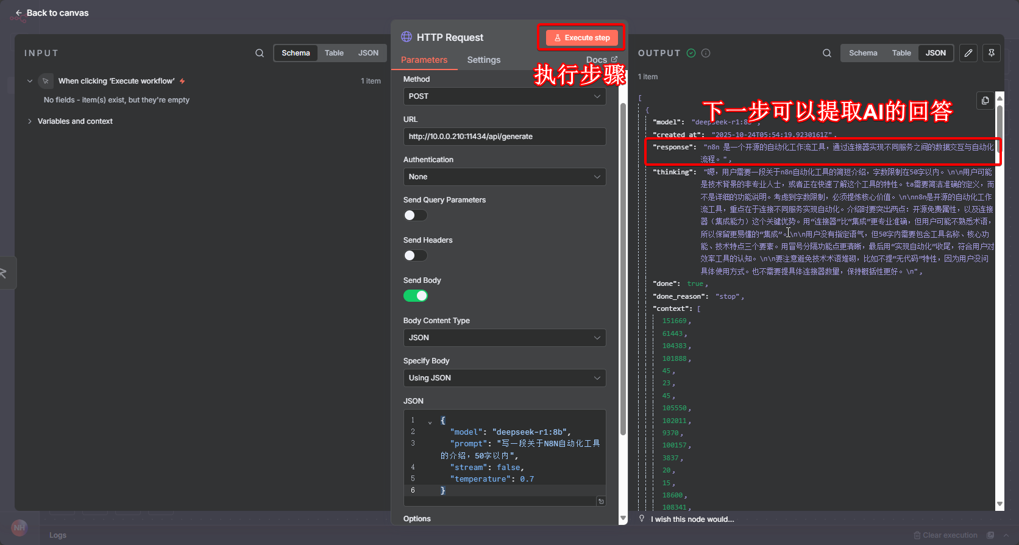Click the Execute step button
This screenshot has height=545, width=1019.
tap(582, 38)
